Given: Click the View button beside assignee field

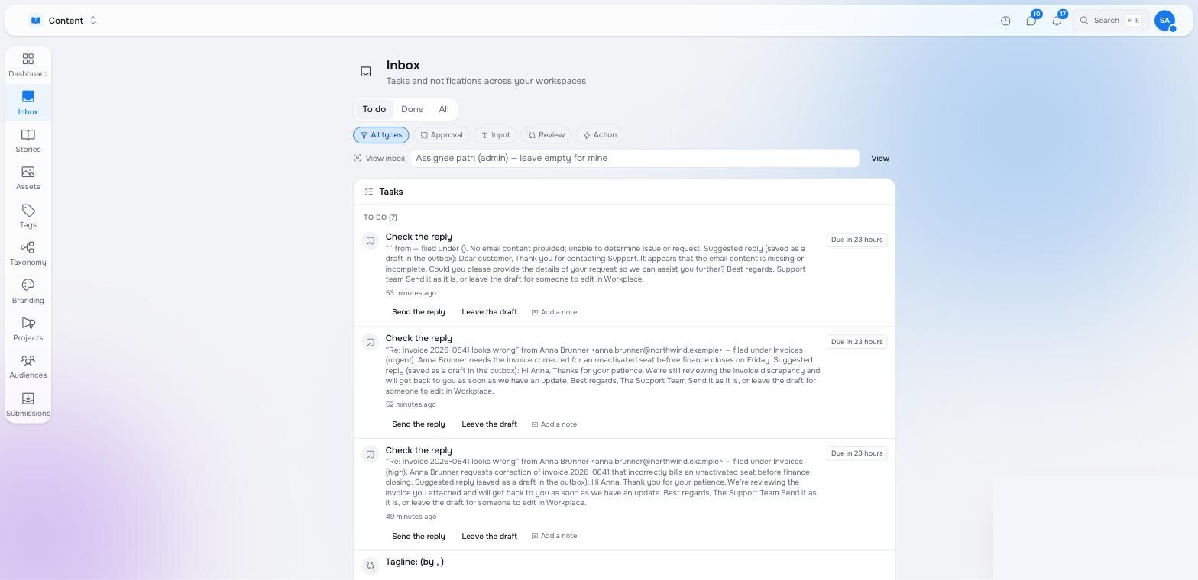Looking at the screenshot, I should tap(880, 158).
